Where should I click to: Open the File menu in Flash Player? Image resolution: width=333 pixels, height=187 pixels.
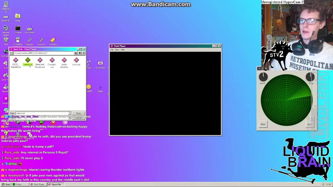click(x=112, y=50)
